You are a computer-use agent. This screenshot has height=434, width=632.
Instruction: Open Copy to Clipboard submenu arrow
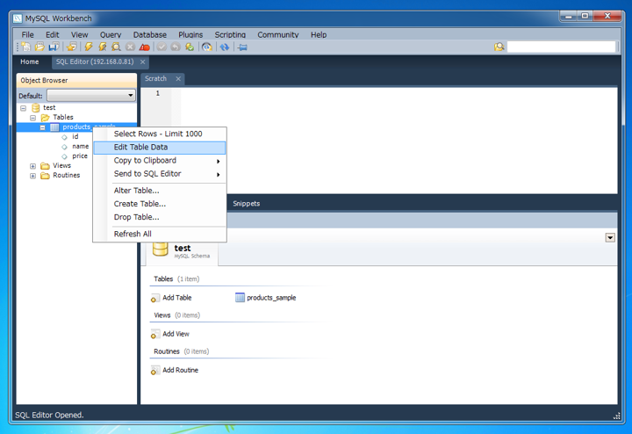(x=218, y=162)
